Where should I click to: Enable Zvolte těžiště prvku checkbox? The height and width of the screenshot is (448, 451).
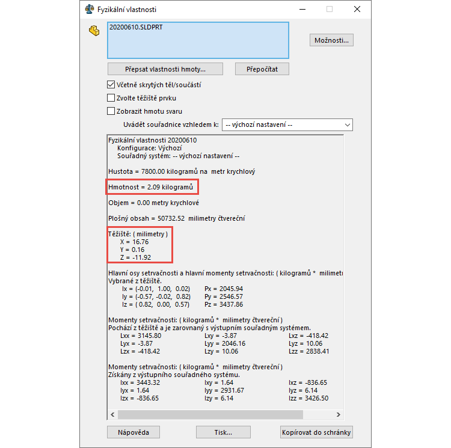[x=111, y=98]
